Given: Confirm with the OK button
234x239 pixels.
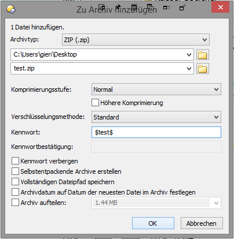Looking at the screenshot, I should [153, 223].
